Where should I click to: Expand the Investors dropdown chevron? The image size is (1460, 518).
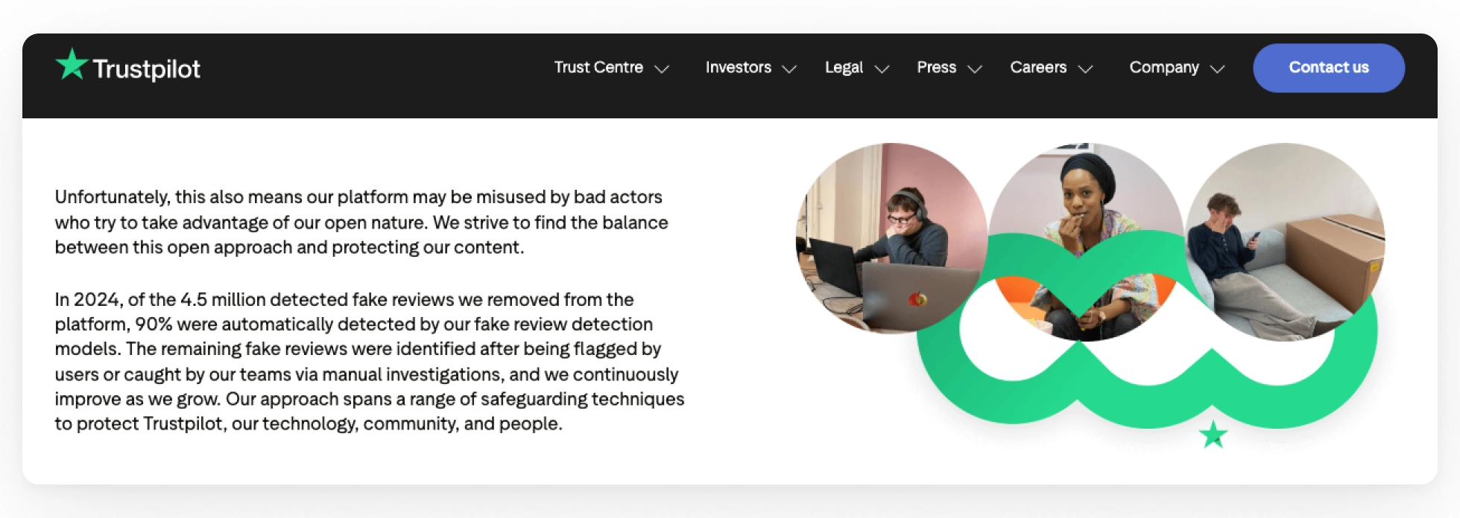789,69
